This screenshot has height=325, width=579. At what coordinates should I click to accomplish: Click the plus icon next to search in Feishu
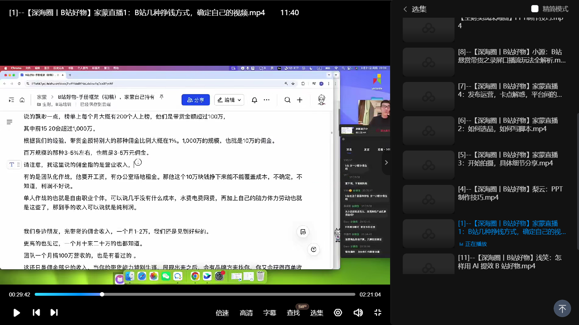pyautogui.click(x=299, y=100)
